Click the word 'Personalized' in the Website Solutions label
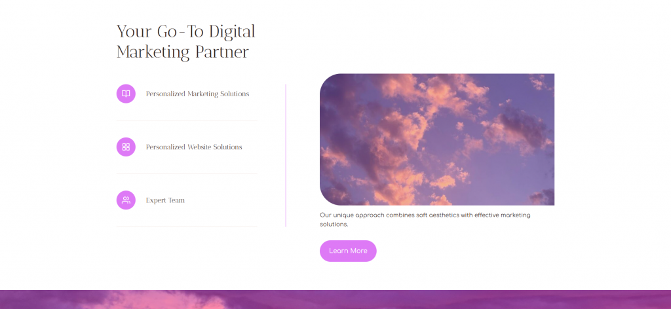Screen dimensions: 671x309 pyautogui.click(x=166, y=147)
